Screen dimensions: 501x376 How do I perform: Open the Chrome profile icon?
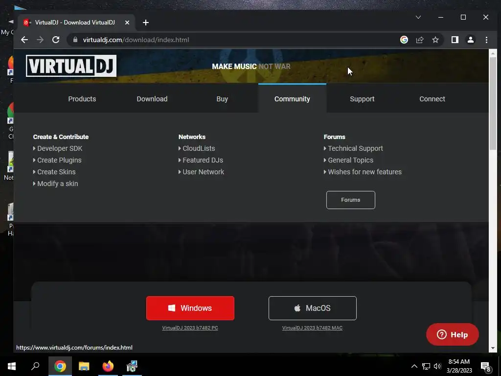click(x=470, y=40)
